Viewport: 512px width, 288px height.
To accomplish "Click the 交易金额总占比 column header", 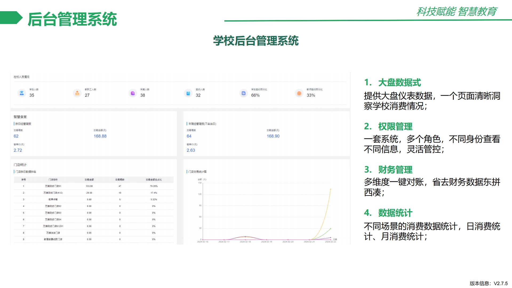I will [154, 180].
